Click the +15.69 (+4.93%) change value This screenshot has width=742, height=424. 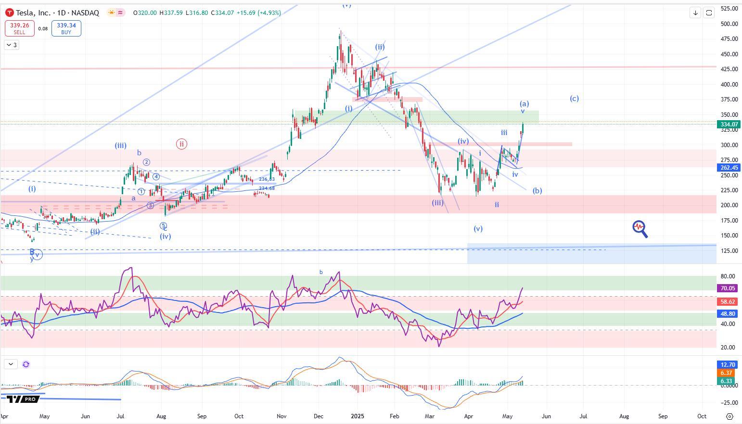click(x=258, y=13)
